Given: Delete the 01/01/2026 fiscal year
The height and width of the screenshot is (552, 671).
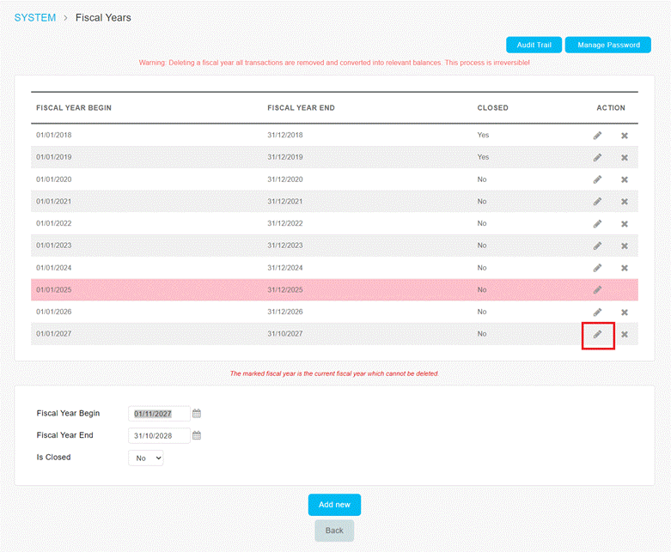Looking at the screenshot, I should click(x=625, y=312).
